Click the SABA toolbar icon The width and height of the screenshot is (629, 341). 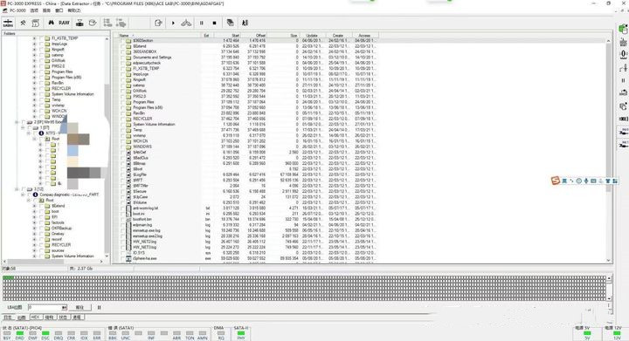pyautogui.click(x=8, y=23)
